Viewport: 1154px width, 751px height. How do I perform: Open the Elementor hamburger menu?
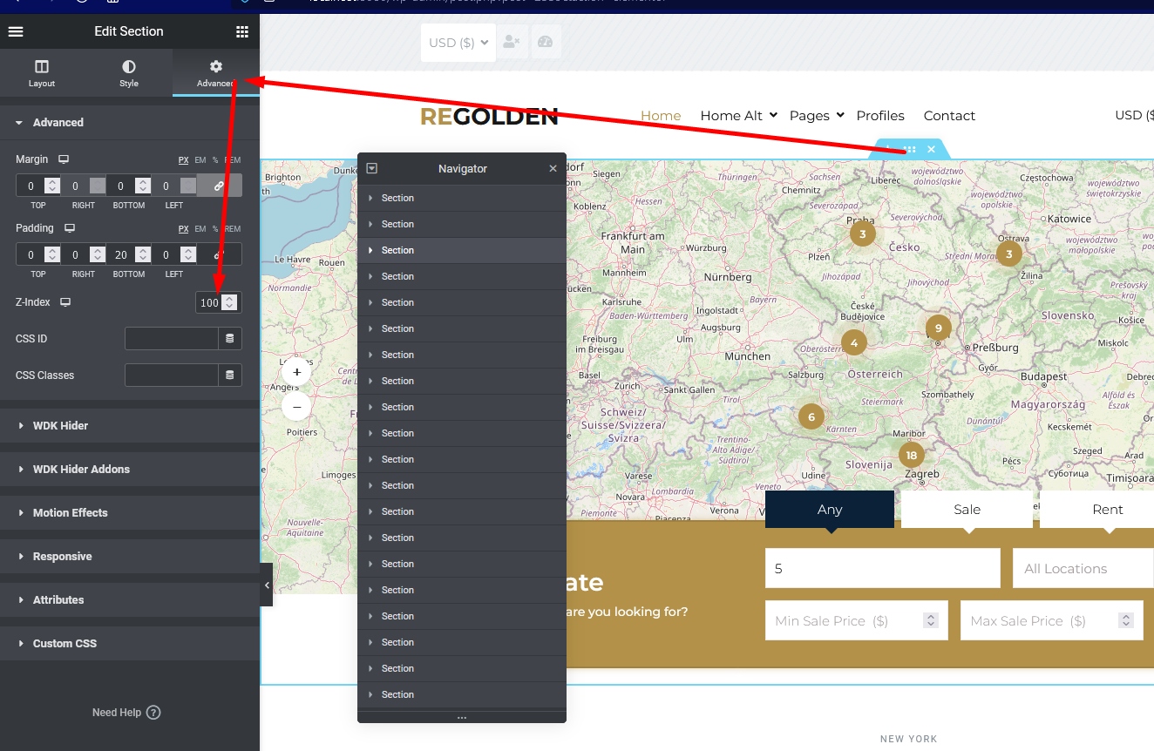coord(15,31)
